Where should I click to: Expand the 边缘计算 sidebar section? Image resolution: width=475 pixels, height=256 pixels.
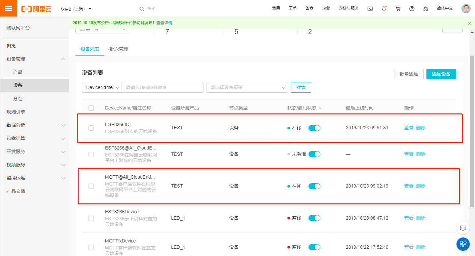click(x=63, y=138)
